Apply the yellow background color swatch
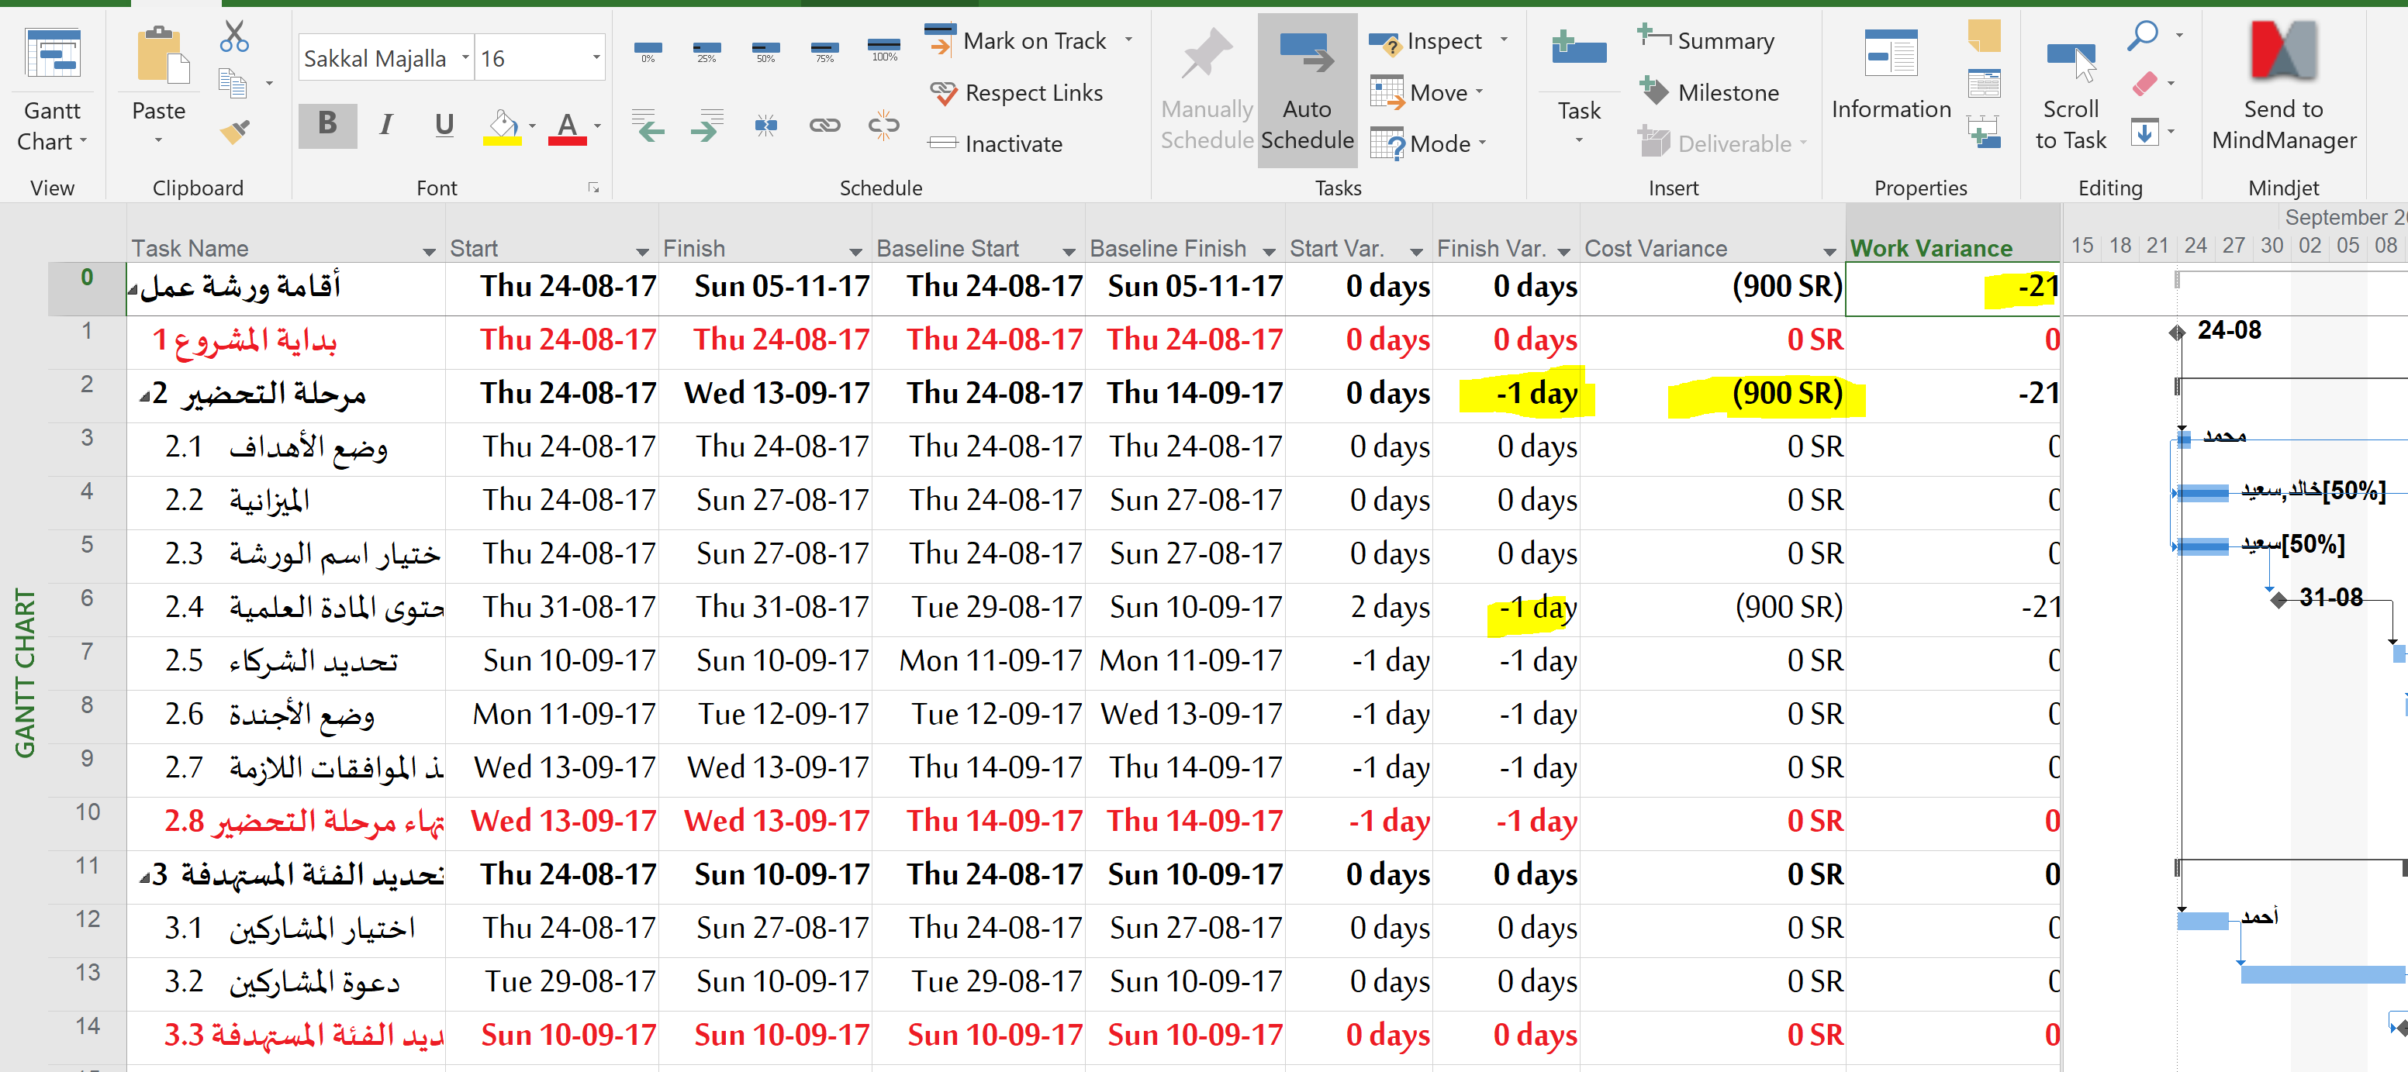Screen dimensions: 2408x1072 click(502, 126)
